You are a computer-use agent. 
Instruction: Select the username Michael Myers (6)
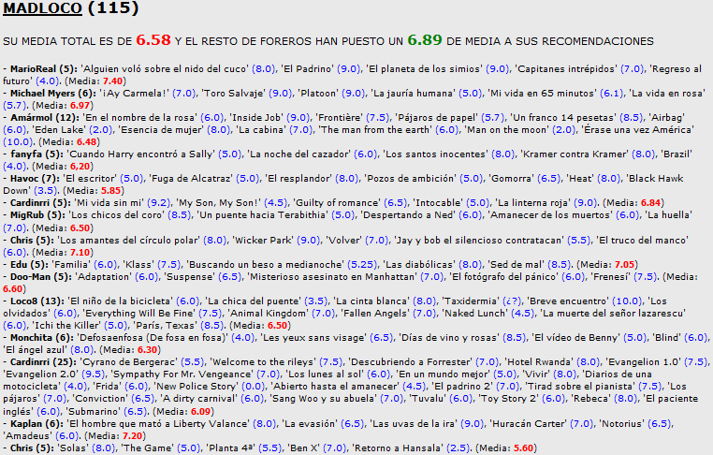(52, 94)
